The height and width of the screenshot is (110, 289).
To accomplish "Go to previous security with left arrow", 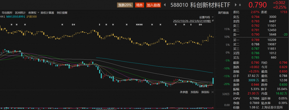I will pyautogui.click(x=165, y=5).
